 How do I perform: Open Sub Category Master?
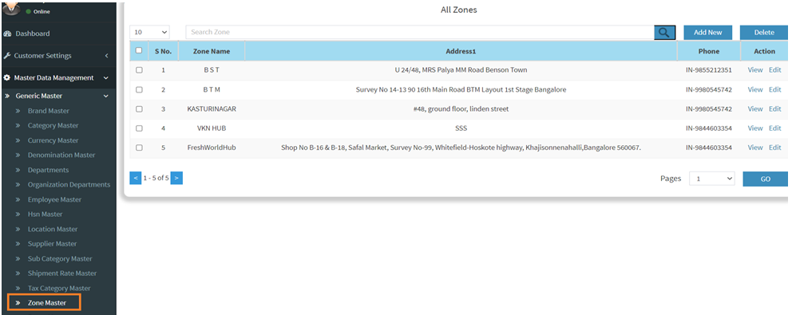(x=60, y=258)
